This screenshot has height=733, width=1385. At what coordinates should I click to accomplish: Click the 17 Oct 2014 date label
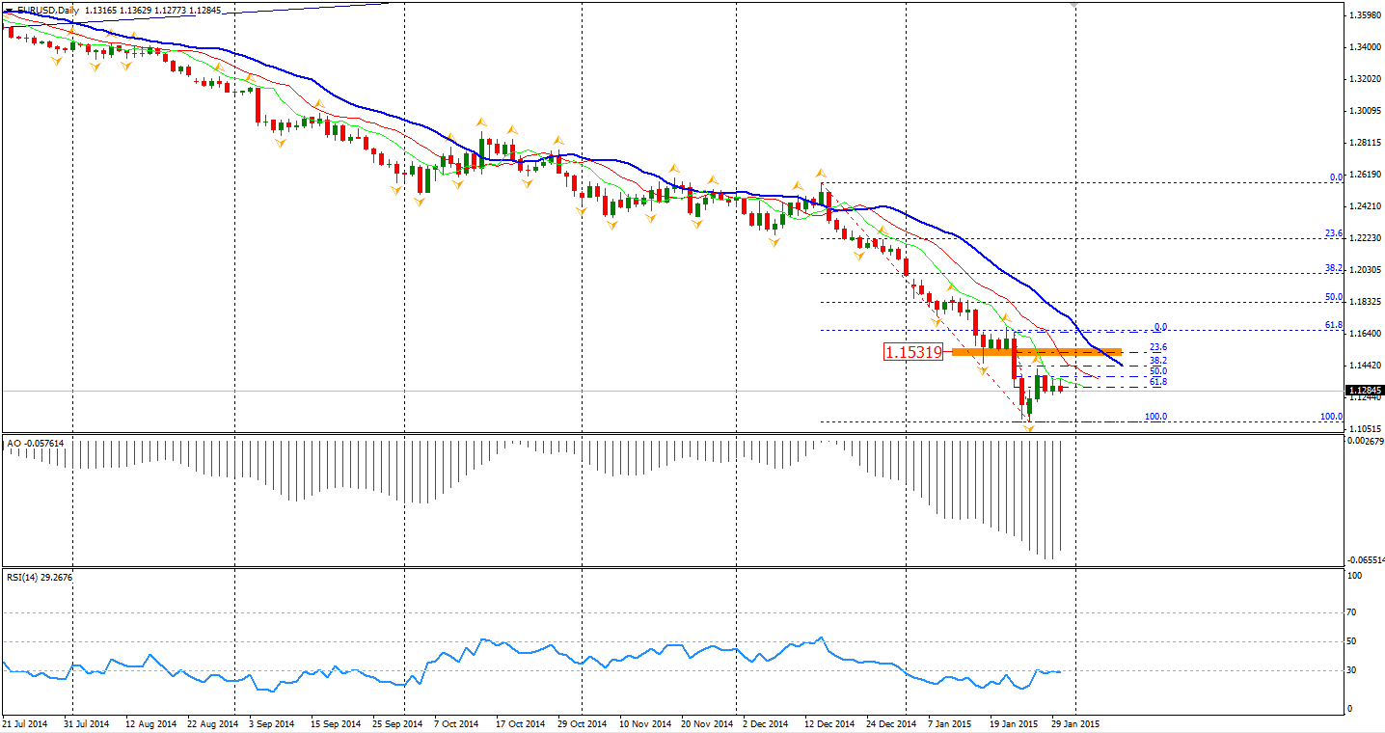(521, 722)
